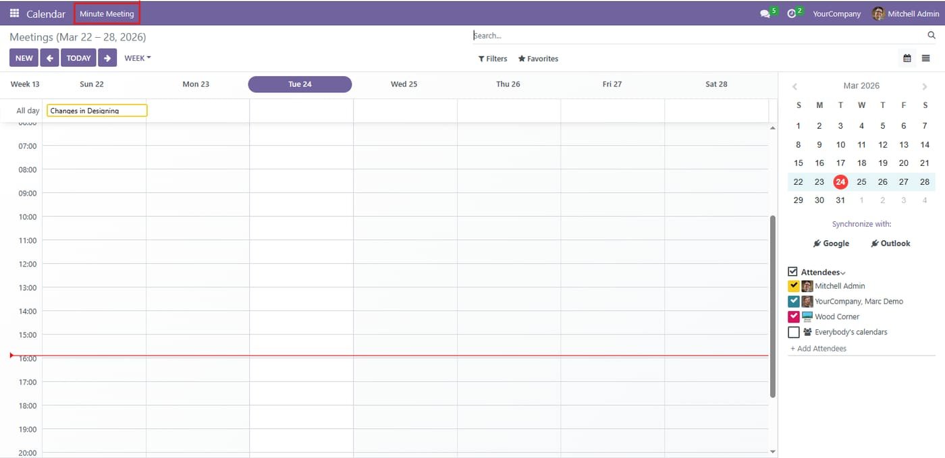Synchronize with Outlook
The image size is (945, 458).
click(x=890, y=244)
